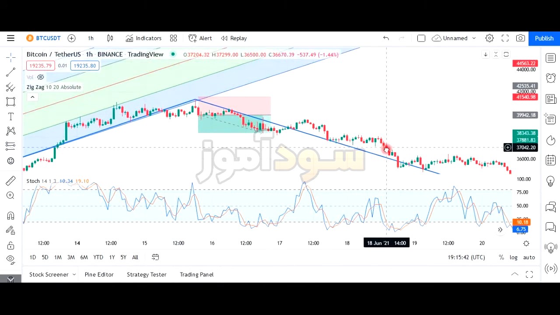Select the zoom in tool

click(11, 196)
